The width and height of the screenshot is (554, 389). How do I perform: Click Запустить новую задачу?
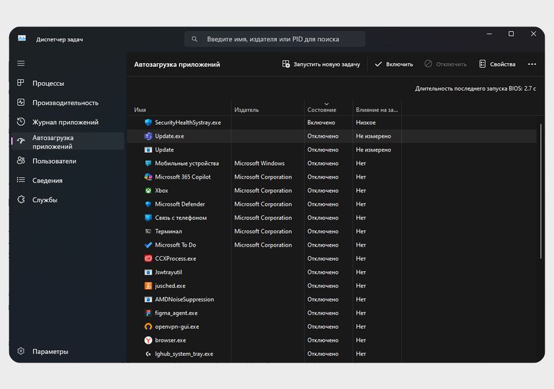point(321,64)
